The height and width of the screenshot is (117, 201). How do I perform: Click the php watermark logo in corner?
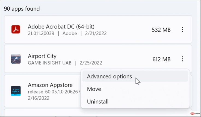click(195, 113)
